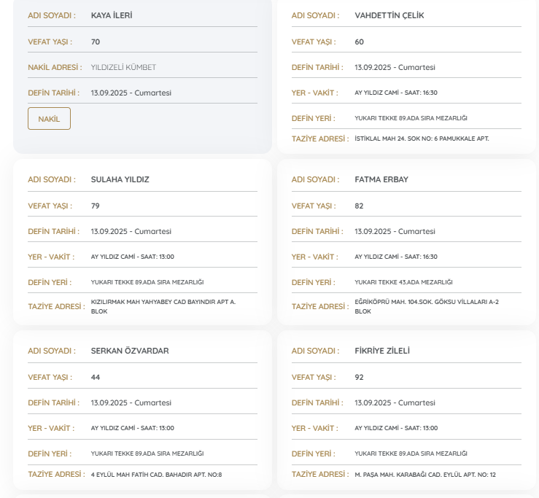
Task: Select the name VAHDETTİN ÇELİK
Action: point(389,15)
